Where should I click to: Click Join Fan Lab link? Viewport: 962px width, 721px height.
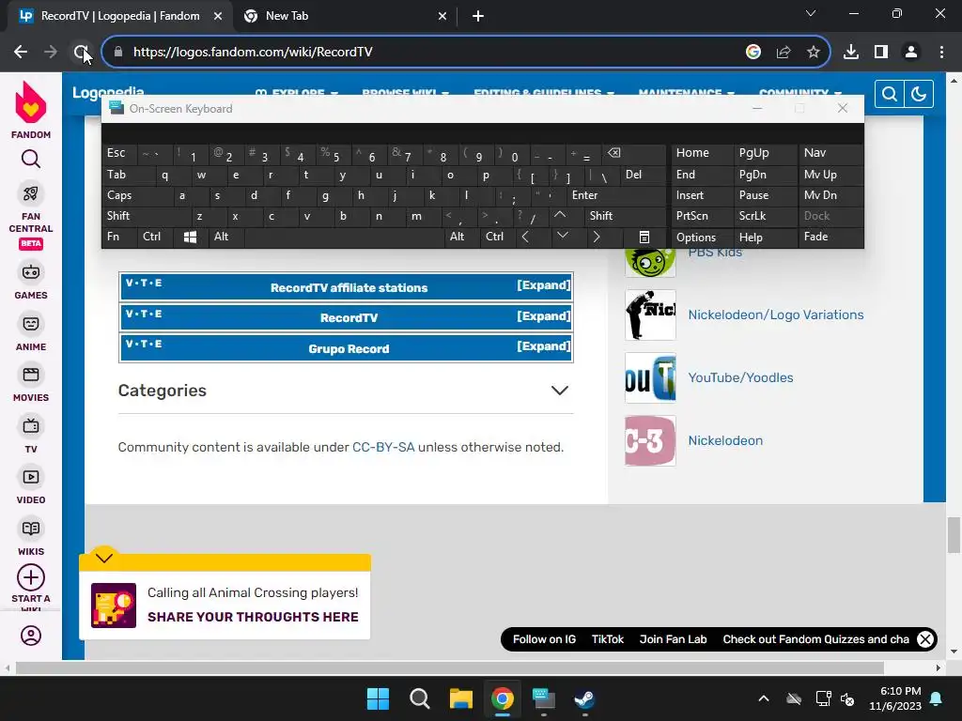673,639
